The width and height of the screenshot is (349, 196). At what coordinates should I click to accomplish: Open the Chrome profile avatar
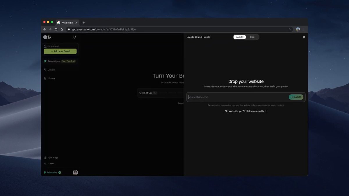click(298, 29)
